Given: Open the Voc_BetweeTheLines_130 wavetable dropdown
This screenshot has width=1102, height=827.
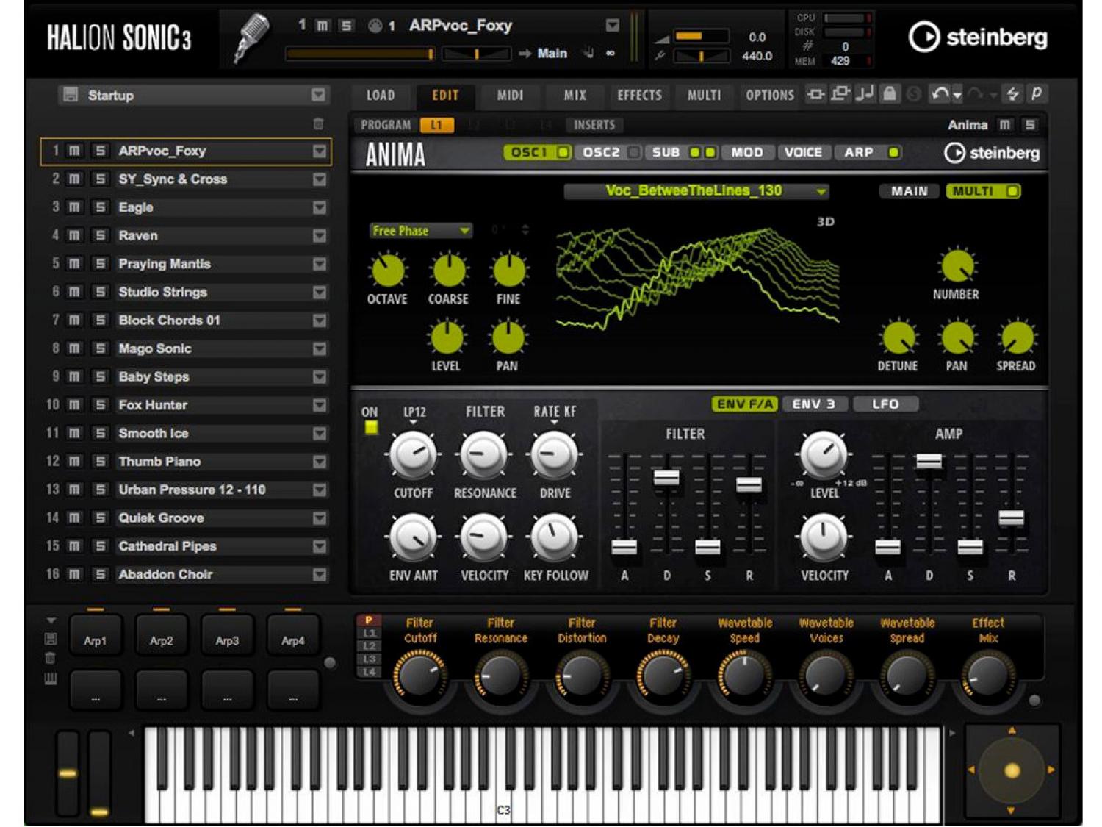Looking at the screenshot, I should (695, 191).
